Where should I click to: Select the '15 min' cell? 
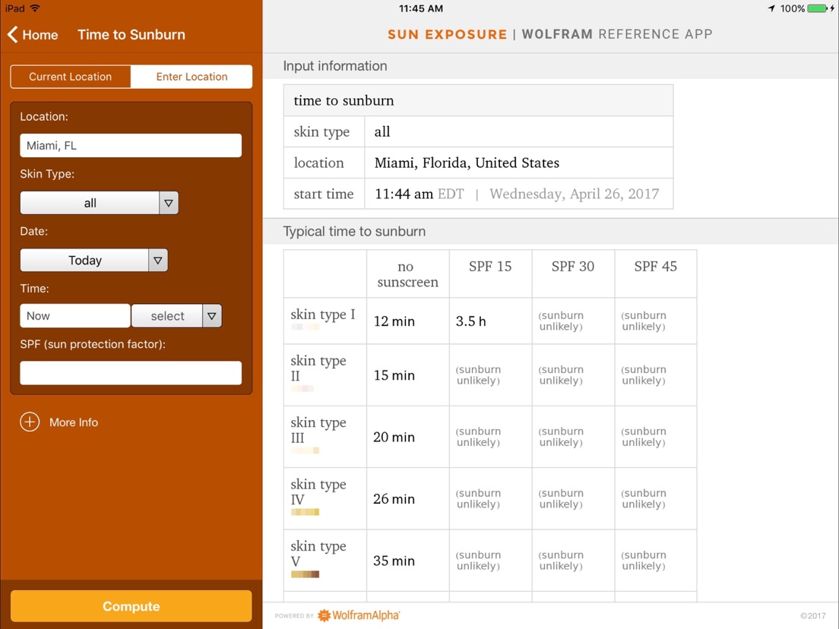[x=408, y=375]
